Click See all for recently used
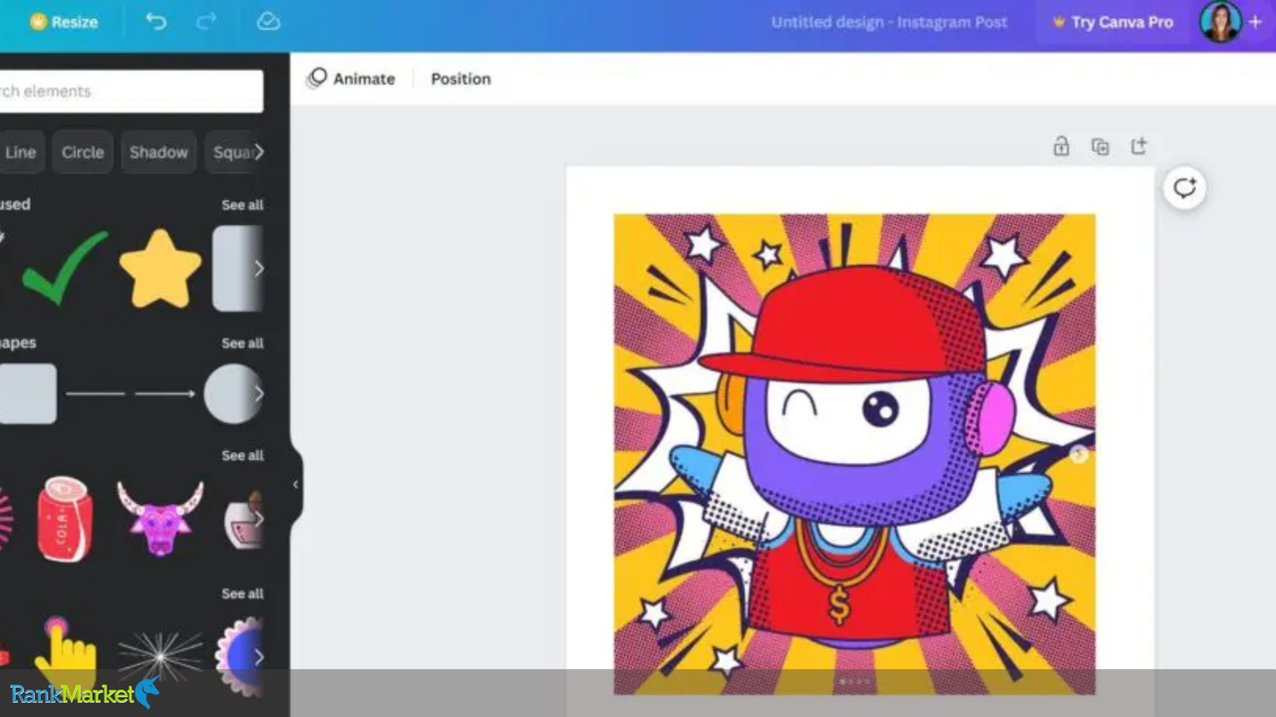Screen dimensions: 1276x717 tap(242, 205)
